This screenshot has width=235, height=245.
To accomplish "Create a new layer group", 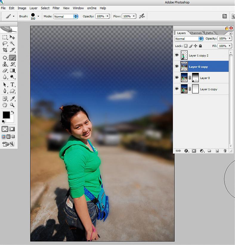I will click(209, 151).
